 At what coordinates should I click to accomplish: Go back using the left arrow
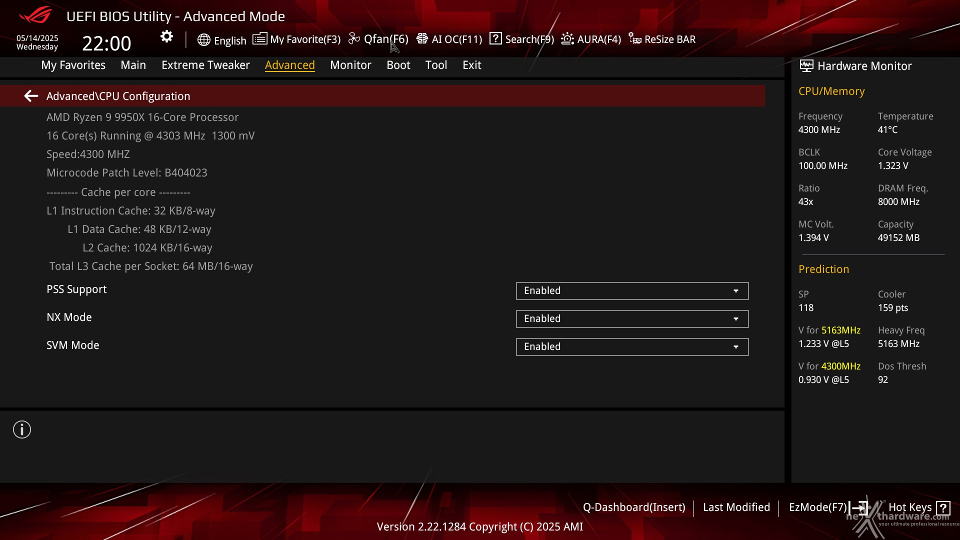[31, 96]
